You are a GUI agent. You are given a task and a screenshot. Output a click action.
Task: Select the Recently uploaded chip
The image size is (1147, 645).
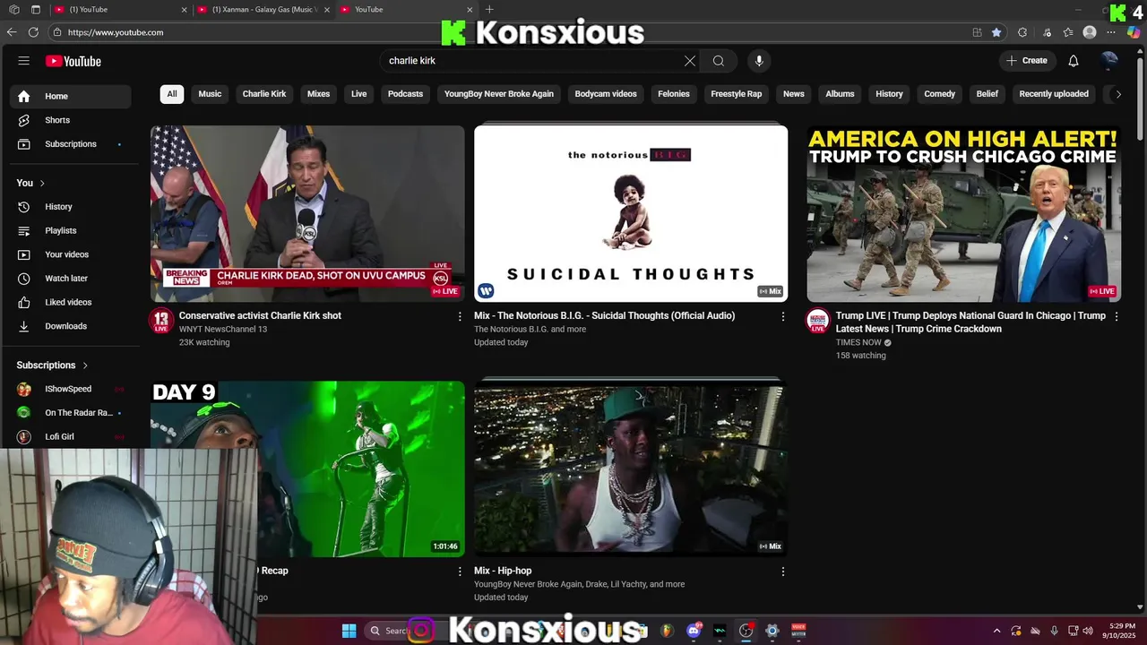pos(1054,94)
